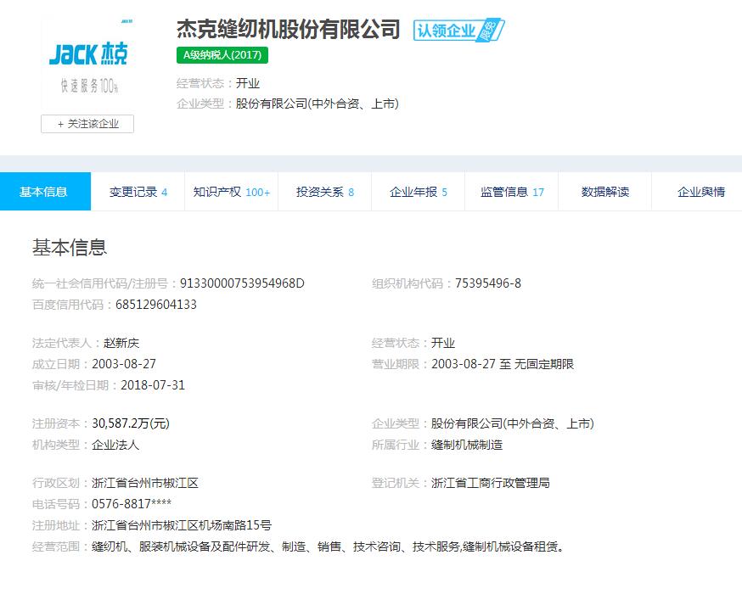Viewport: 742px width, 594px height.
Task: Select the review date 2018-07-31
Action: tap(153, 385)
